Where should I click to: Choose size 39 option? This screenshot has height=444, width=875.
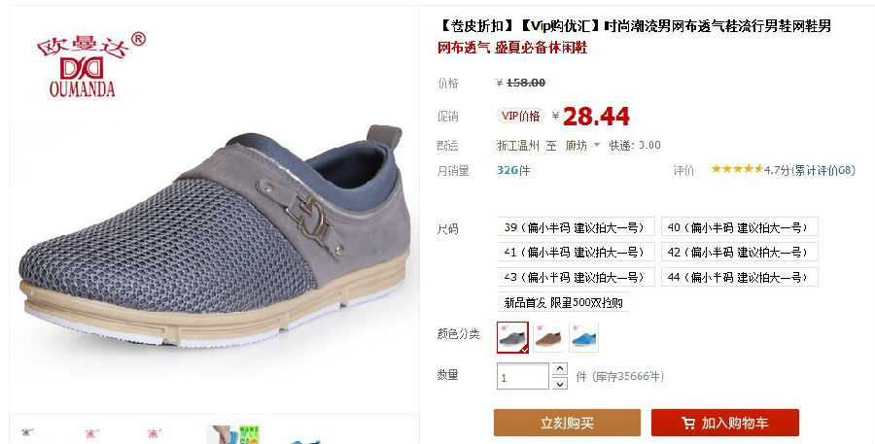point(576,227)
